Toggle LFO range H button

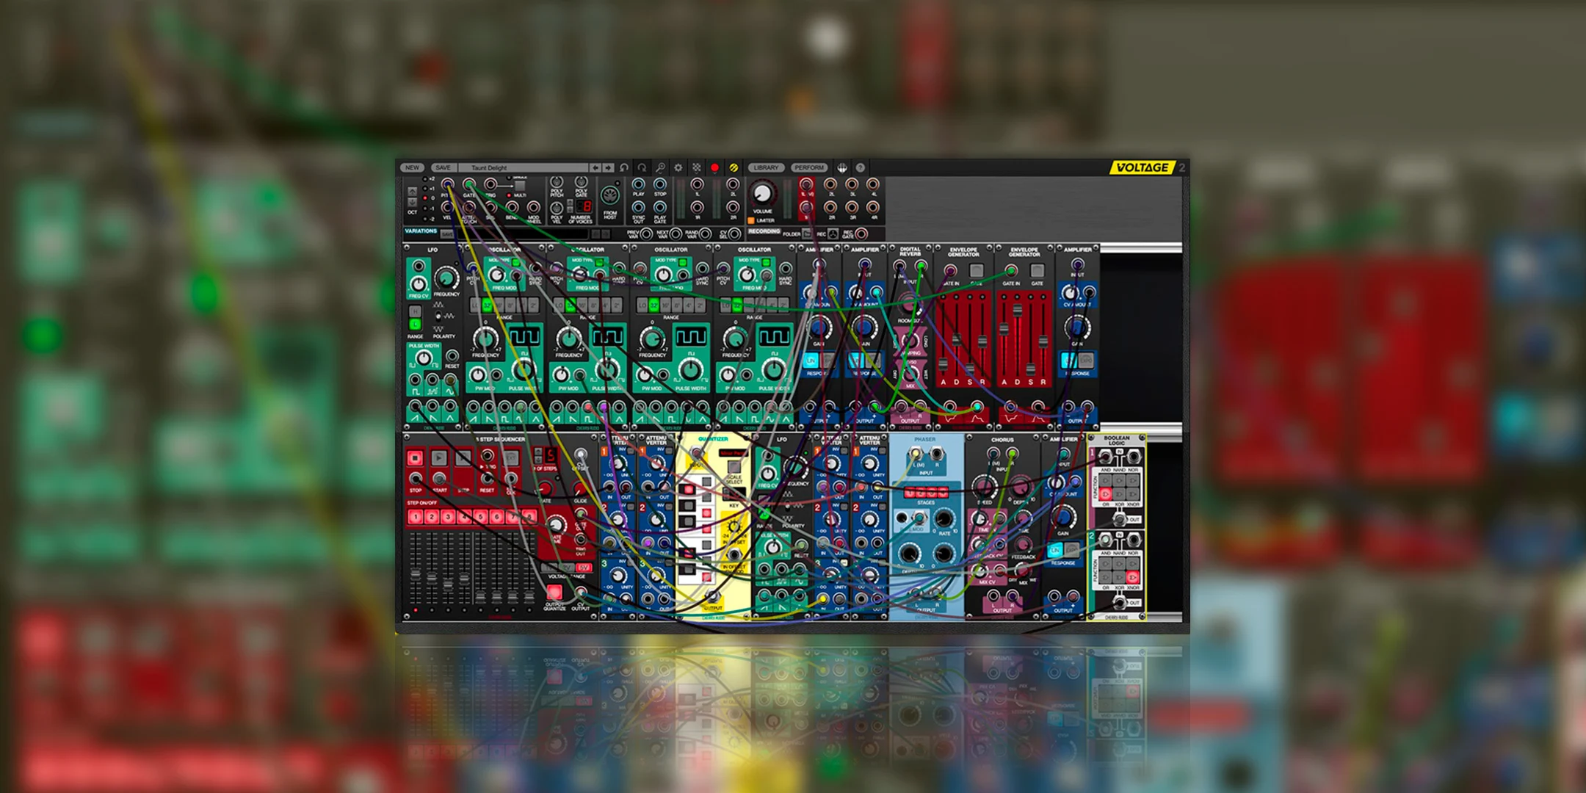click(415, 311)
